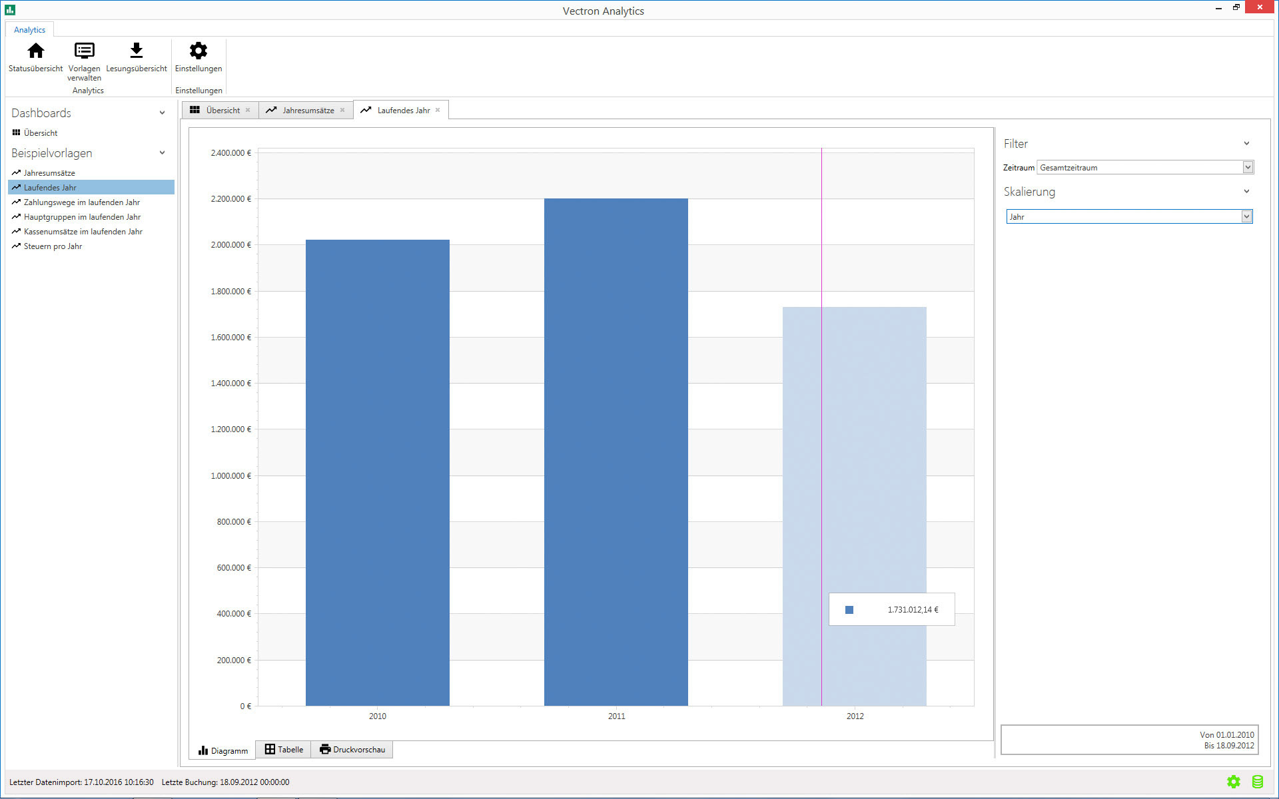The width and height of the screenshot is (1279, 799).
Task: Open Lesungsübersicht download icon
Action: (136, 51)
